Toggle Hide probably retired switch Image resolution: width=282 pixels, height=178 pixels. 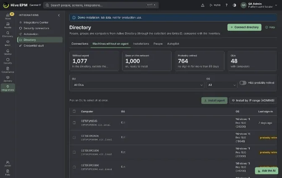coord(243,83)
